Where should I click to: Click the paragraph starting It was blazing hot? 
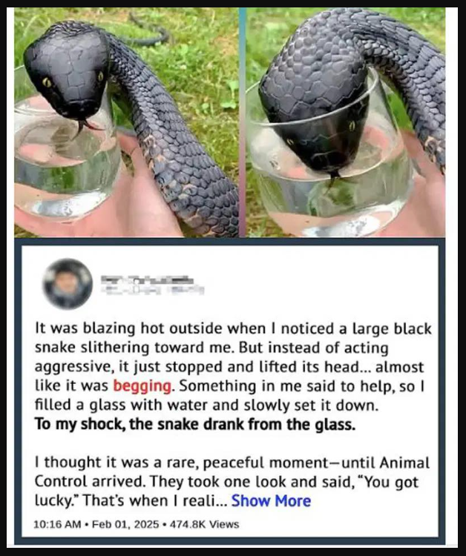[x=232, y=367]
